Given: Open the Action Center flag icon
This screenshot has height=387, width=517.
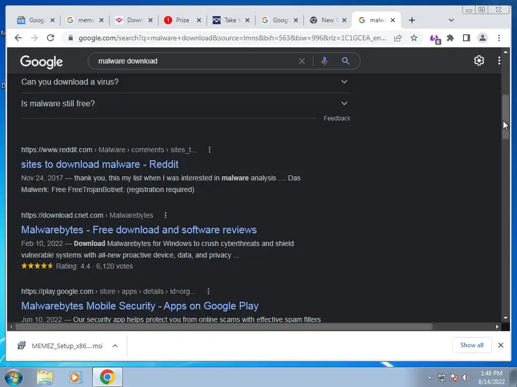Looking at the screenshot, I should coord(454,377).
